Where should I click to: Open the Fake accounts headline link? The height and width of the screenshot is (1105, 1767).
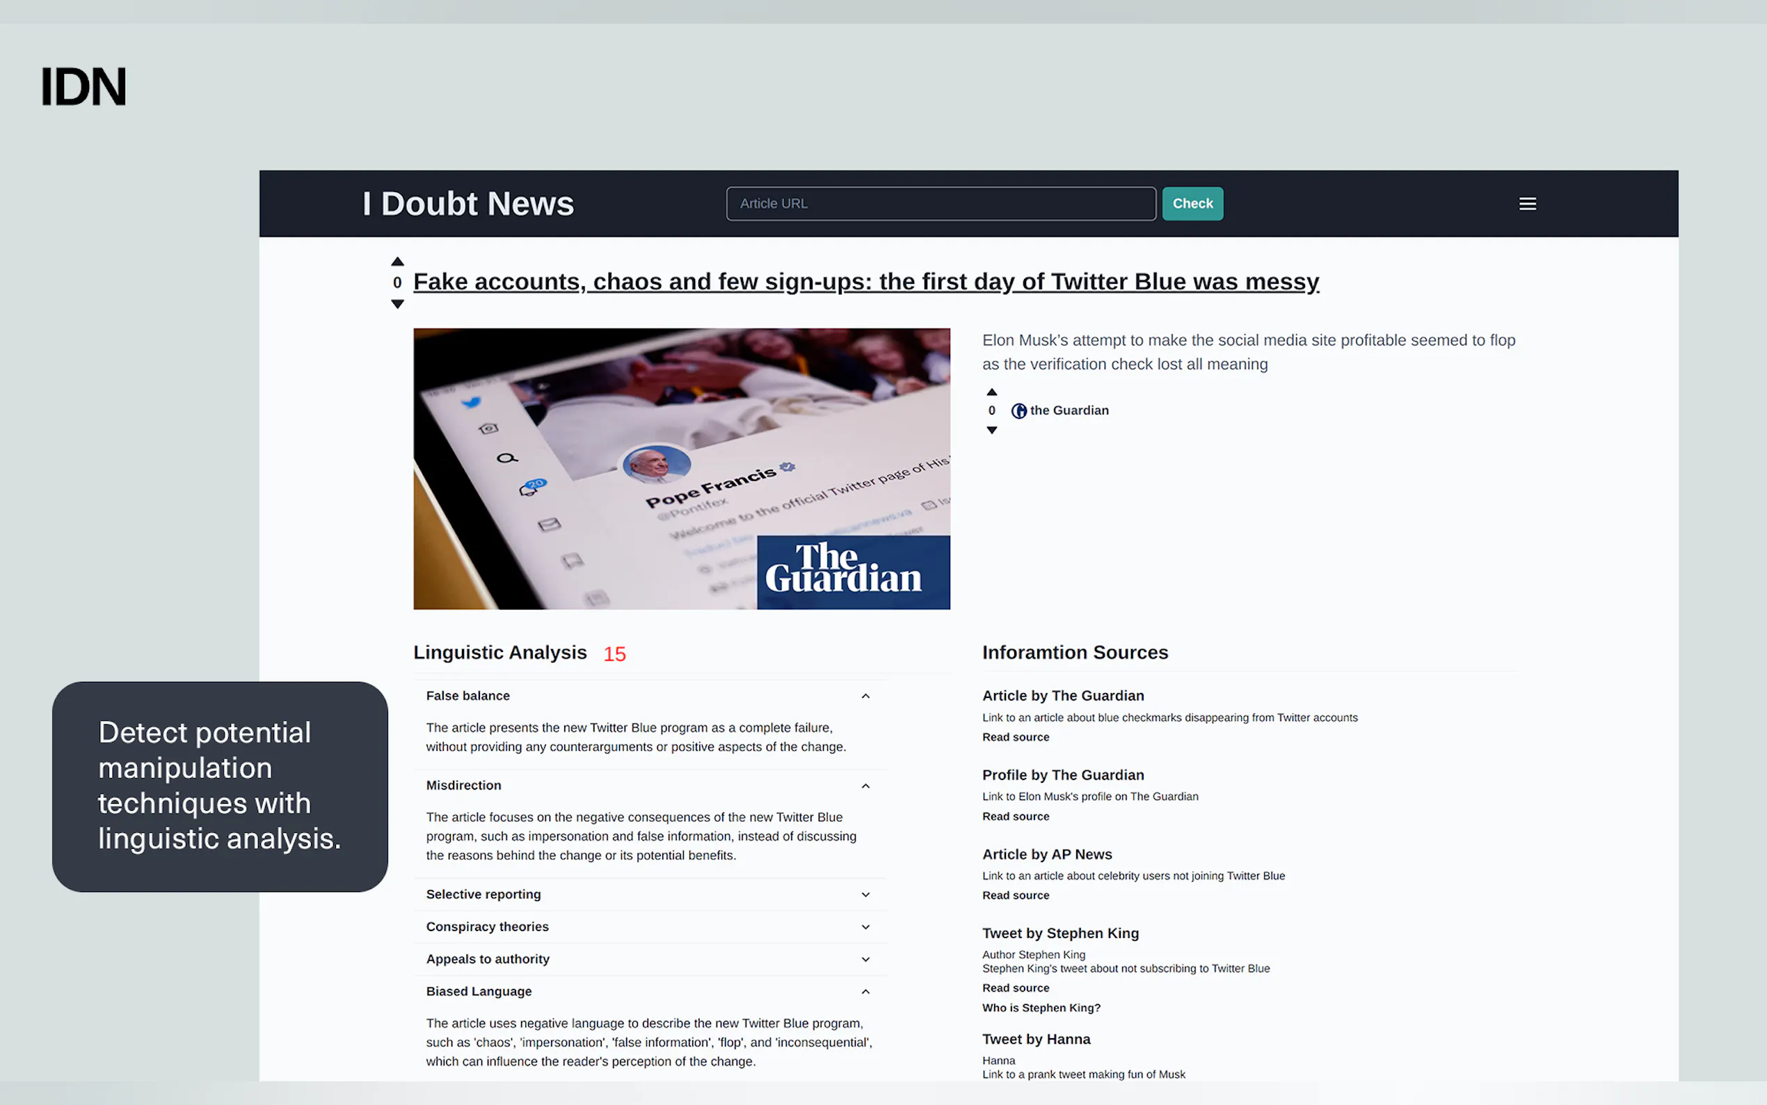(x=865, y=282)
